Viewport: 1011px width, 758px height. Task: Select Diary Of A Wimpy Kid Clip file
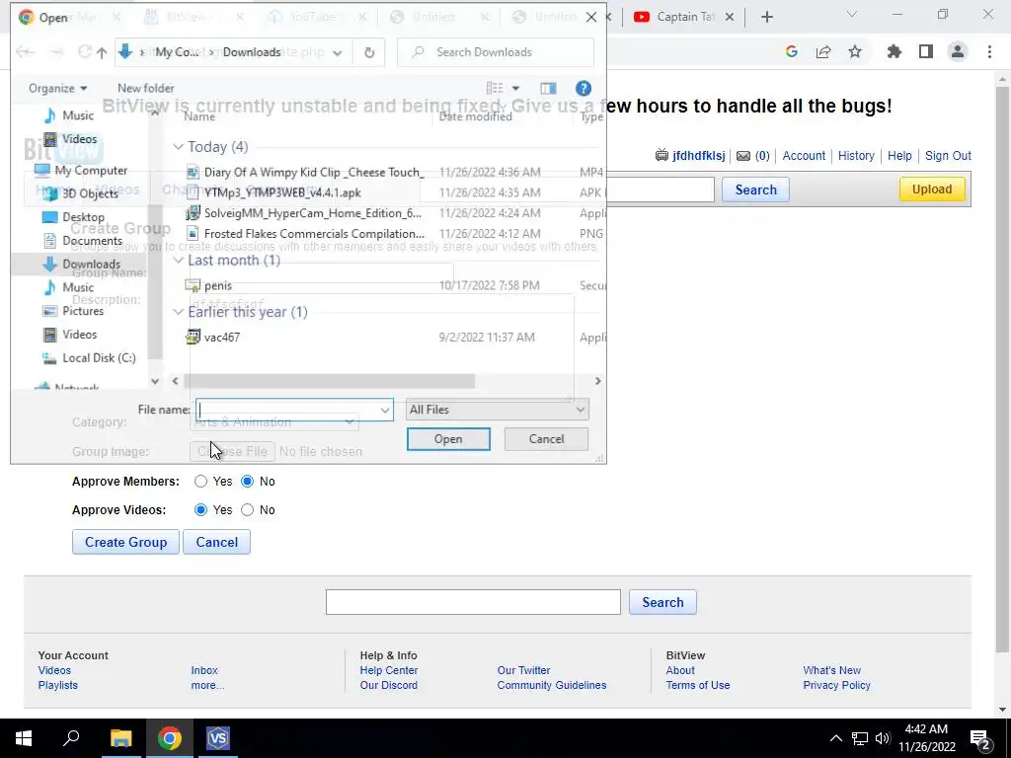[x=314, y=172]
